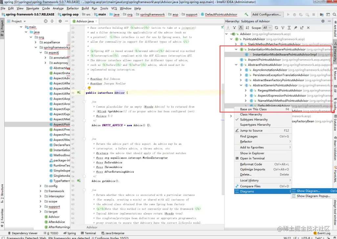Viewport: 337px width, 239px height.
Task: Click the Search Everywhere magnifier icon
Action: (334, 14)
